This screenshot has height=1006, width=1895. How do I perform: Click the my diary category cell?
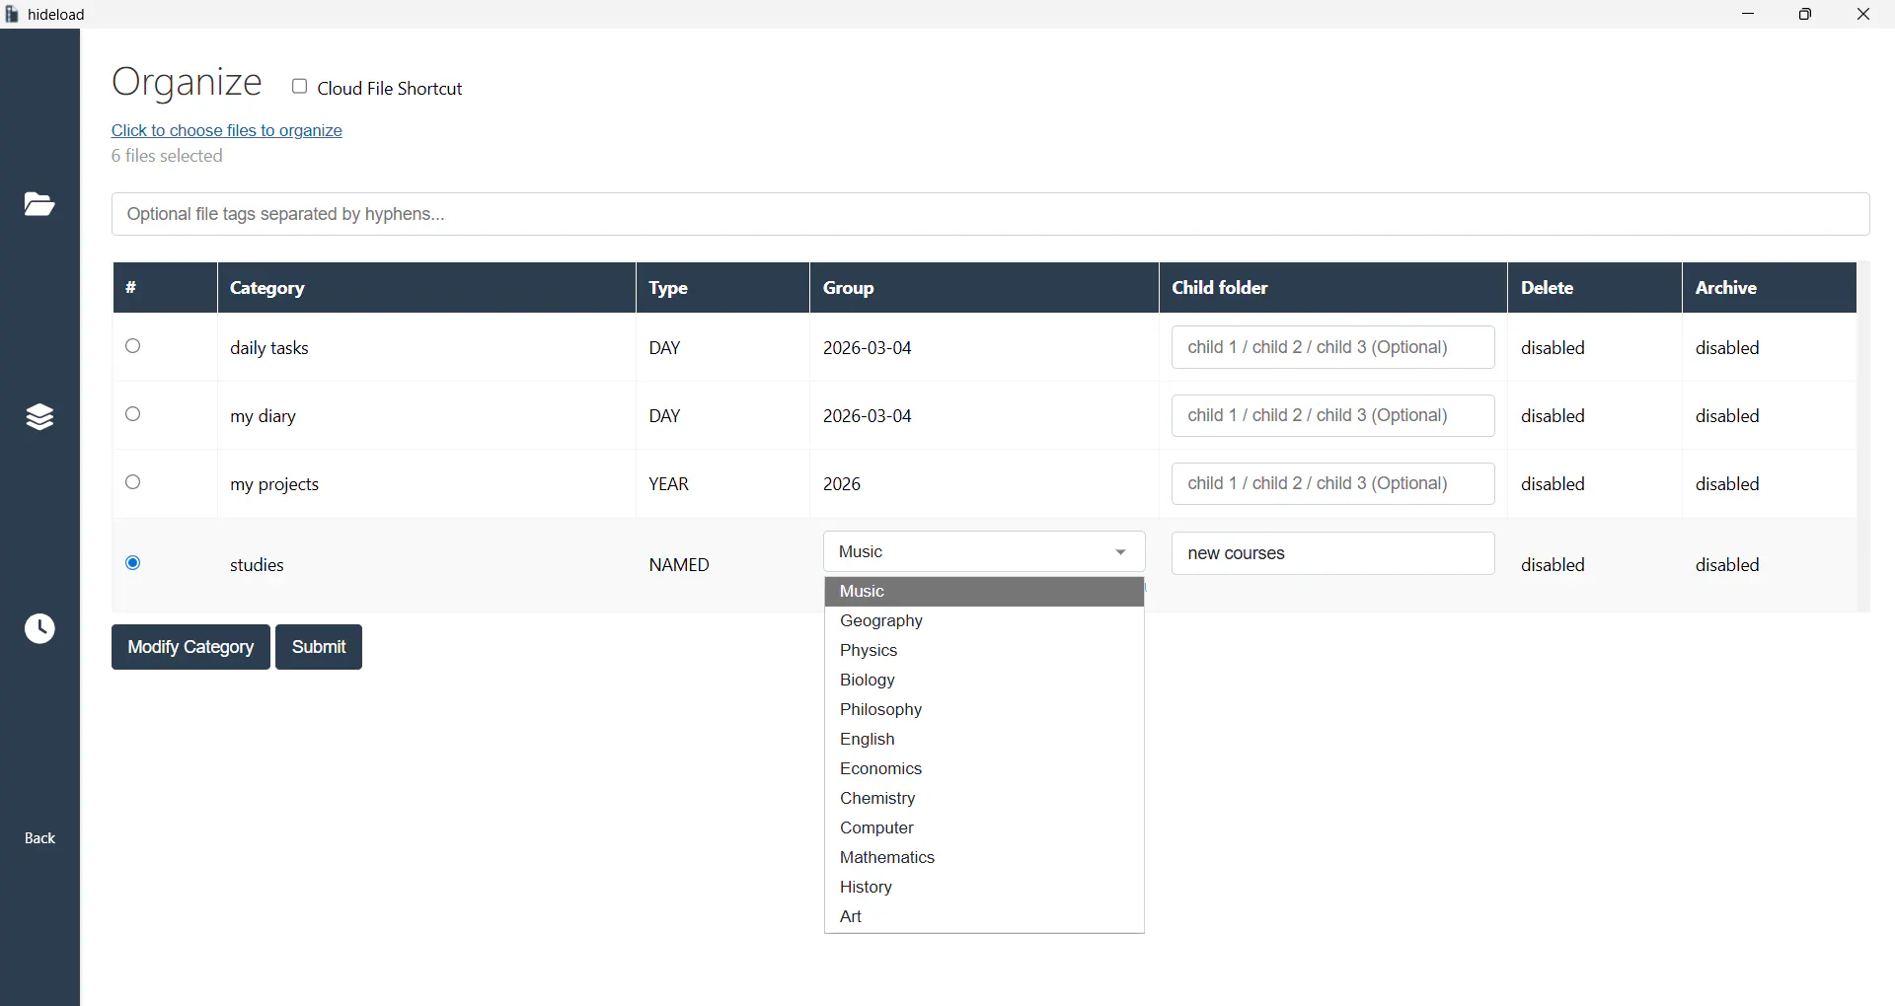click(426, 415)
